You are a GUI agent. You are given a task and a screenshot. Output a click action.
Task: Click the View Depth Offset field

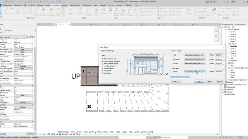tap(219, 72)
